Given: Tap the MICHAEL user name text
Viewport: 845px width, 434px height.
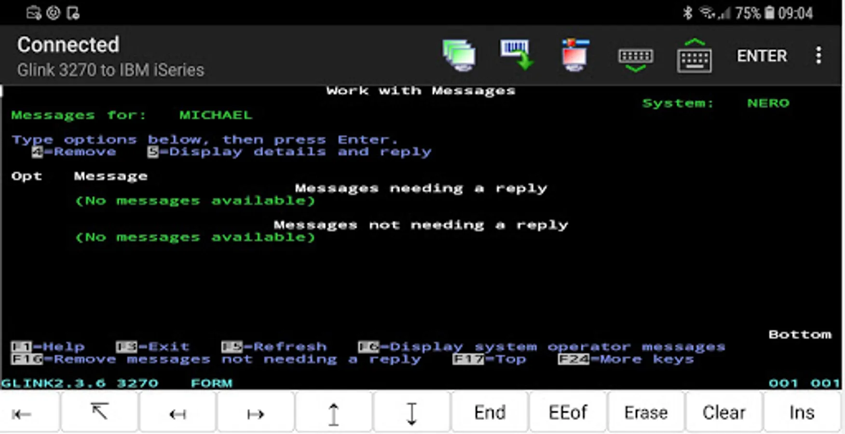Looking at the screenshot, I should [216, 115].
